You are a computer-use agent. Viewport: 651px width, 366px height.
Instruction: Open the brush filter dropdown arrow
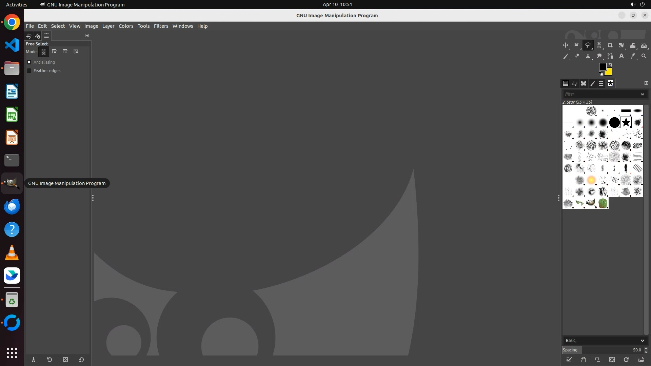642,94
